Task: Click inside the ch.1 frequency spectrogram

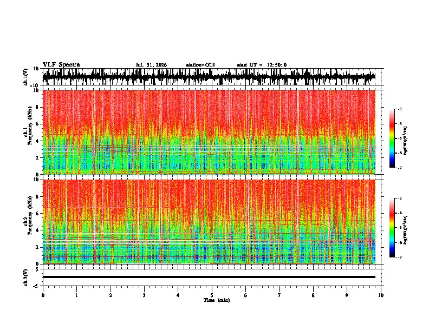Action: (x=209, y=132)
